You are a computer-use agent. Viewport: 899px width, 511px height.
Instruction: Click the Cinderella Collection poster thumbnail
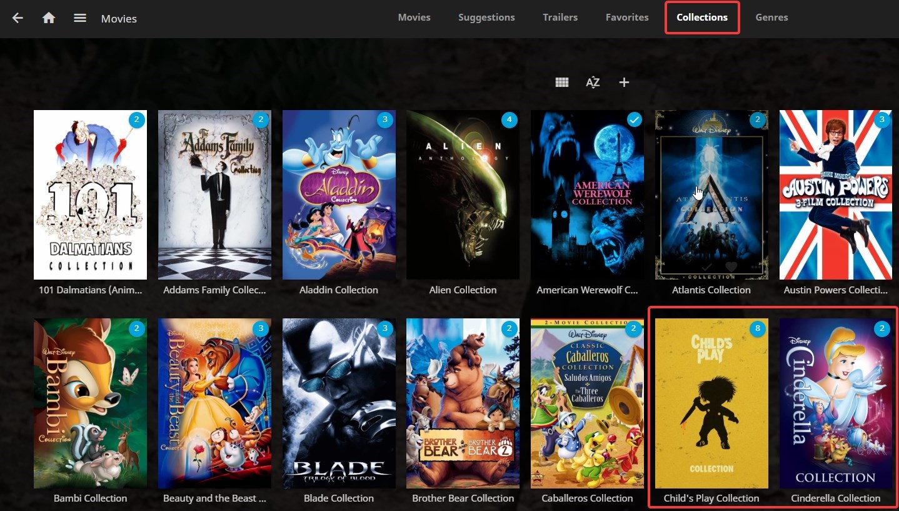(x=835, y=403)
